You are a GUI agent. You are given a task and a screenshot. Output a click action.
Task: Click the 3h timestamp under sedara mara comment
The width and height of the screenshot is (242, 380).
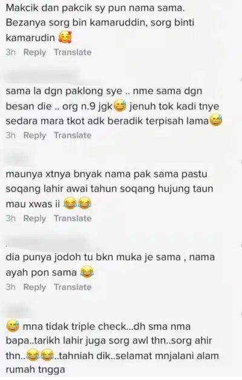click(x=11, y=135)
